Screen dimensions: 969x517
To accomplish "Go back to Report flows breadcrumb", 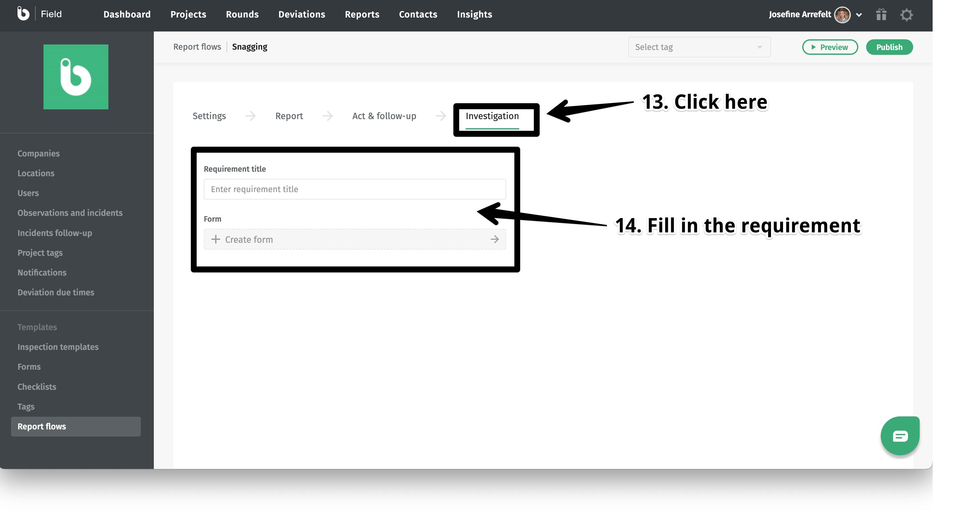I will [197, 47].
